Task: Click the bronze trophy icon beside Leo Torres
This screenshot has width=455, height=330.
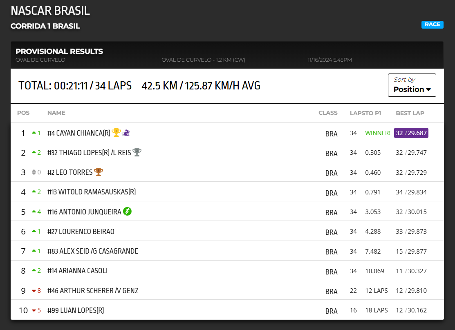Action: click(x=99, y=172)
